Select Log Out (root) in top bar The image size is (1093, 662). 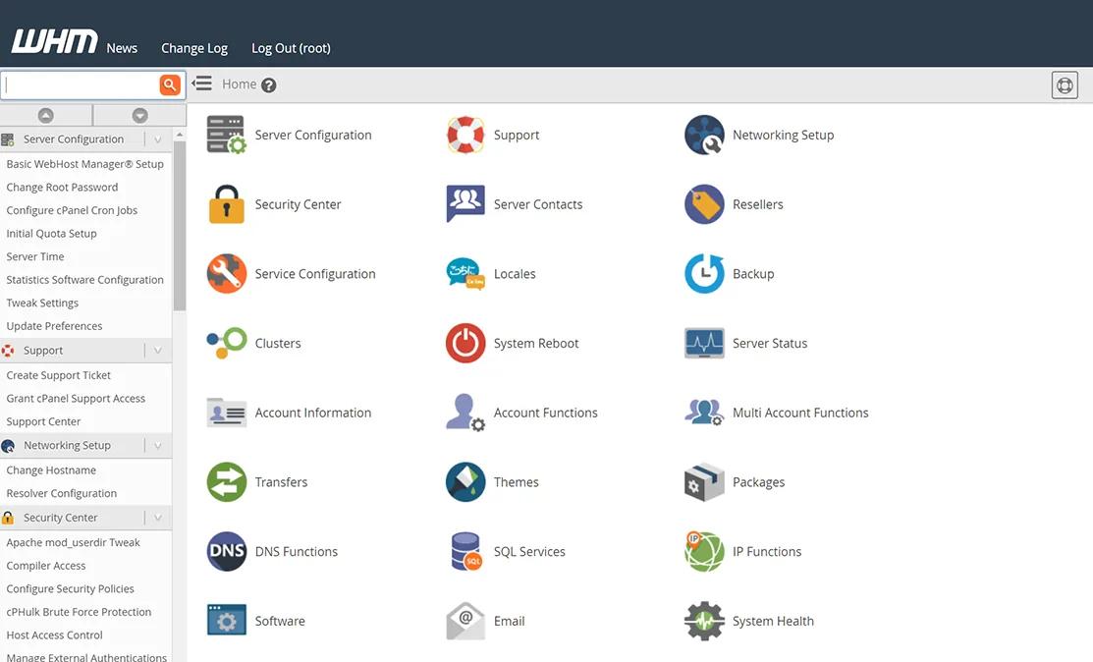tap(291, 48)
